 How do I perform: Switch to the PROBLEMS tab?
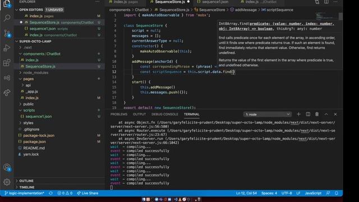pos(118,114)
